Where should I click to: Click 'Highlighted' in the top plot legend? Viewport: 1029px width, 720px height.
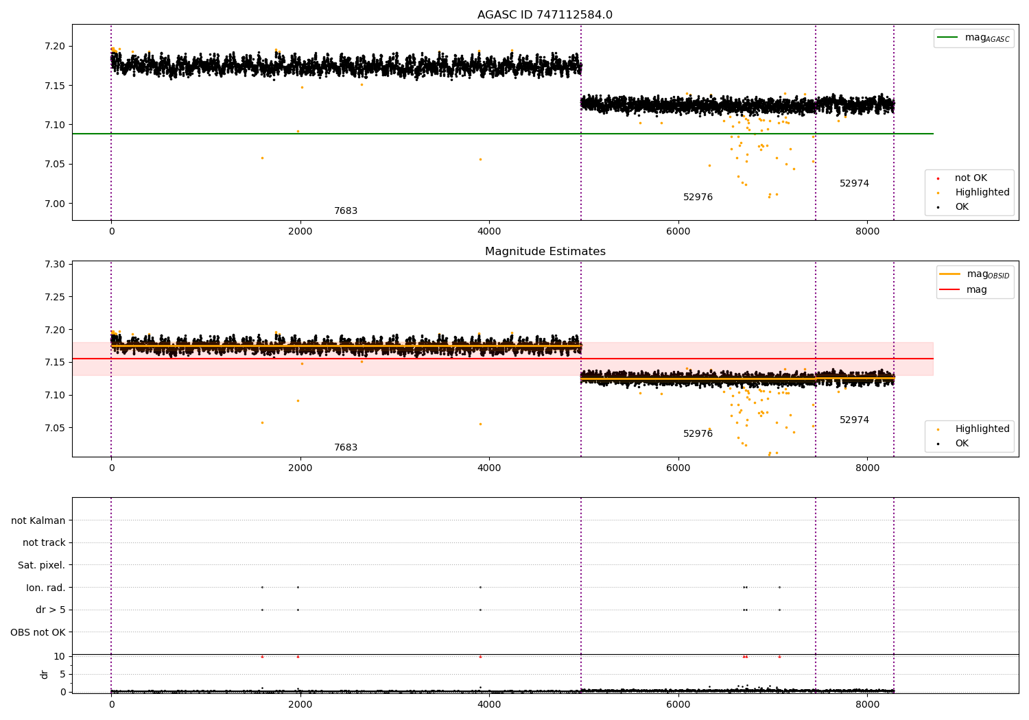[x=982, y=193]
